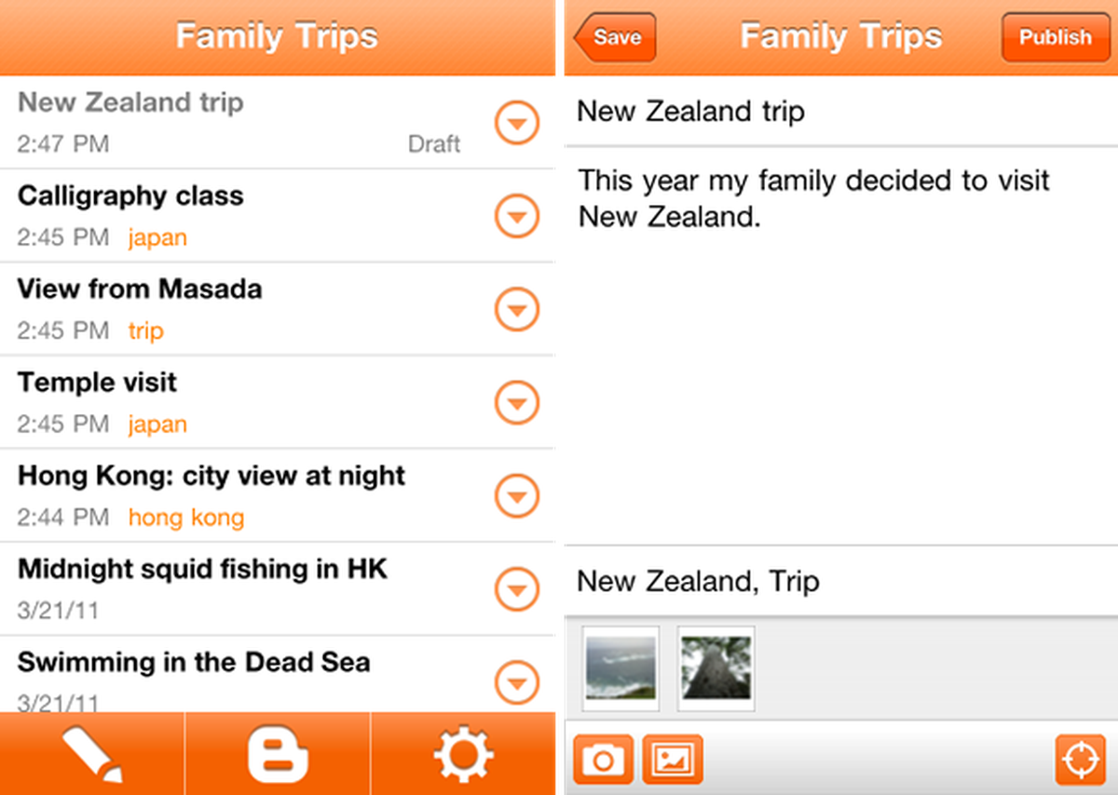Show options for Hong Kong city view post
This screenshot has width=1118, height=795.
click(516, 495)
